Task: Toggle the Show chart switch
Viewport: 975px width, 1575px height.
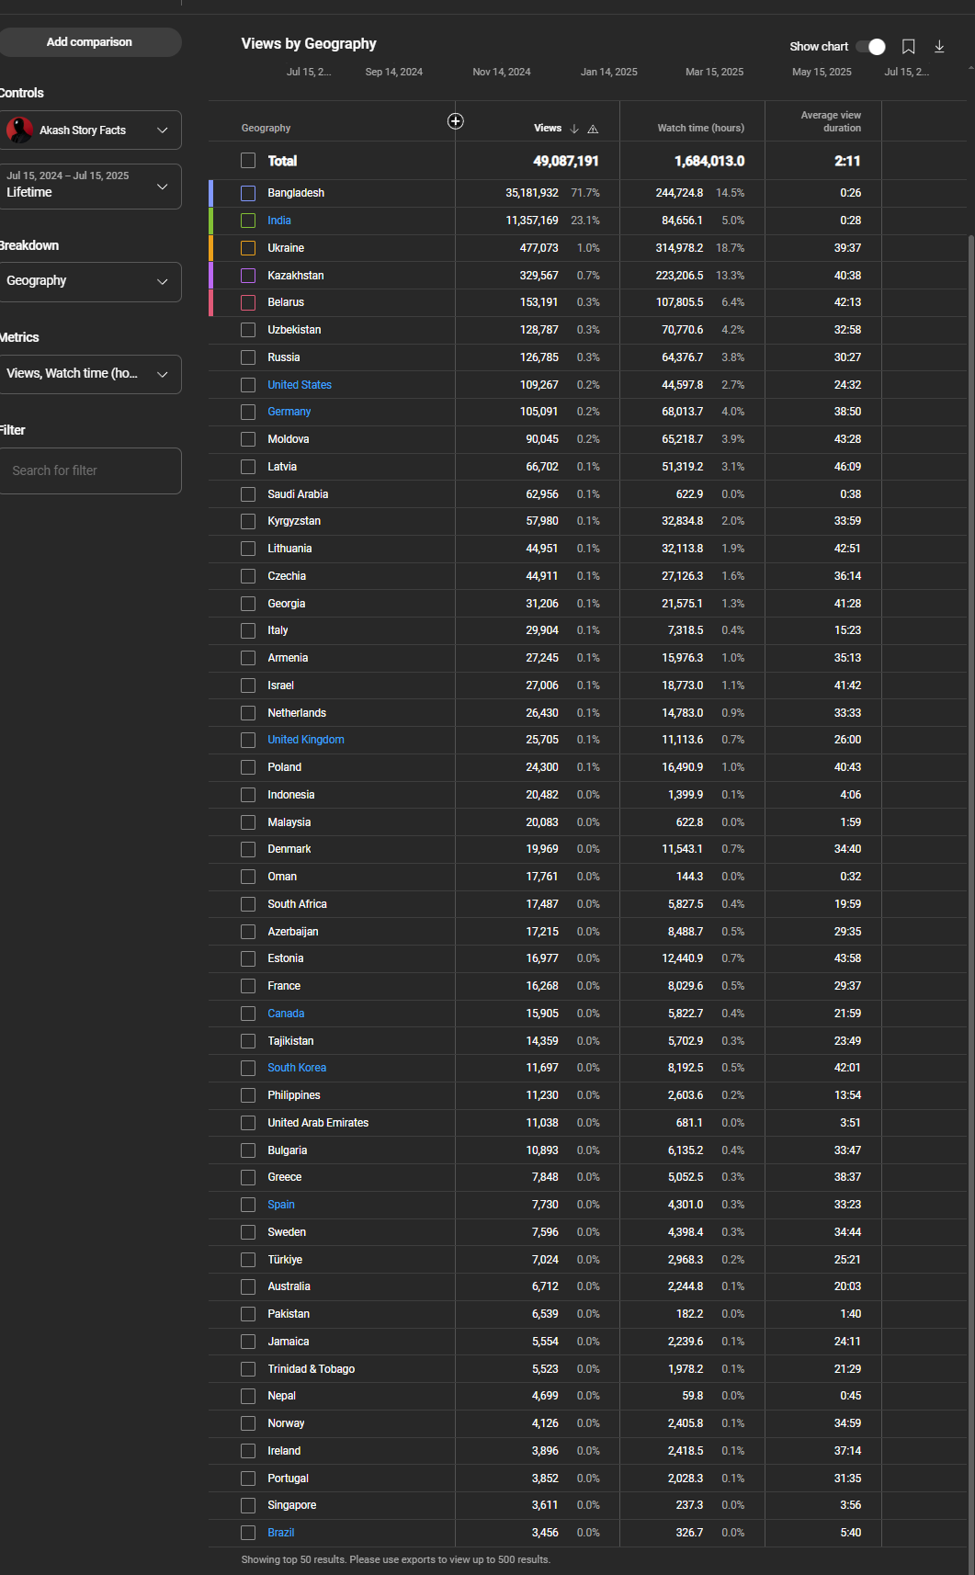Action: pos(870,47)
